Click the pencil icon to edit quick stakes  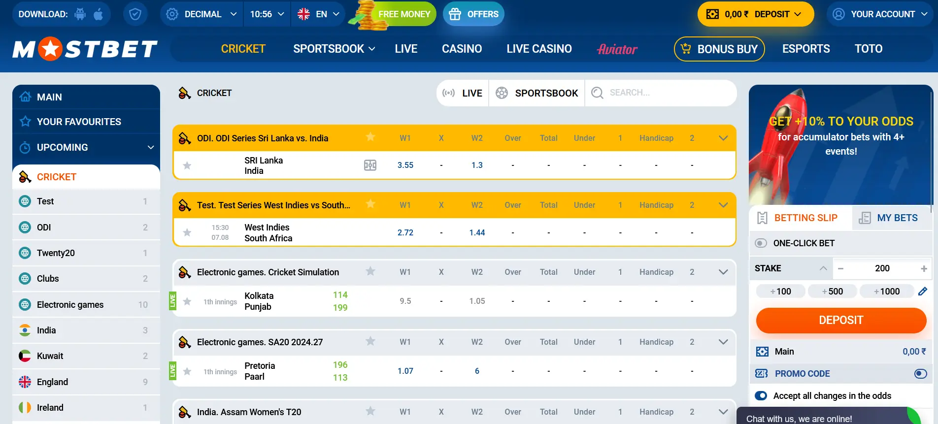click(x=923, y=291)
